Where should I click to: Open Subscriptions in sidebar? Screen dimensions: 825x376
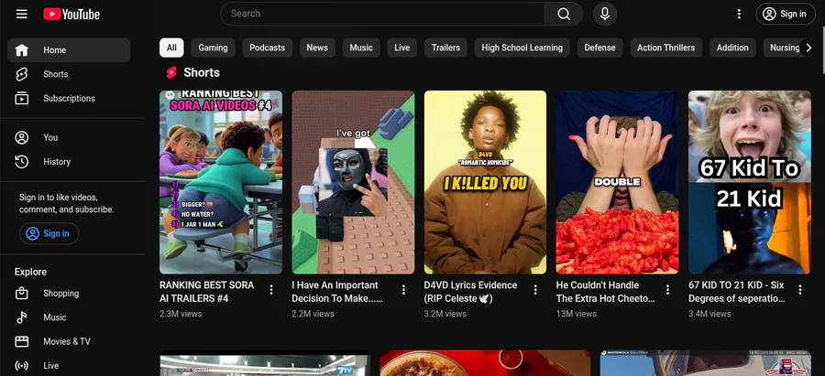pos(69,98)
